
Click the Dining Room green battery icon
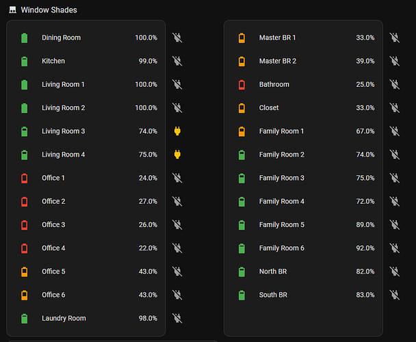coord(25,38)
